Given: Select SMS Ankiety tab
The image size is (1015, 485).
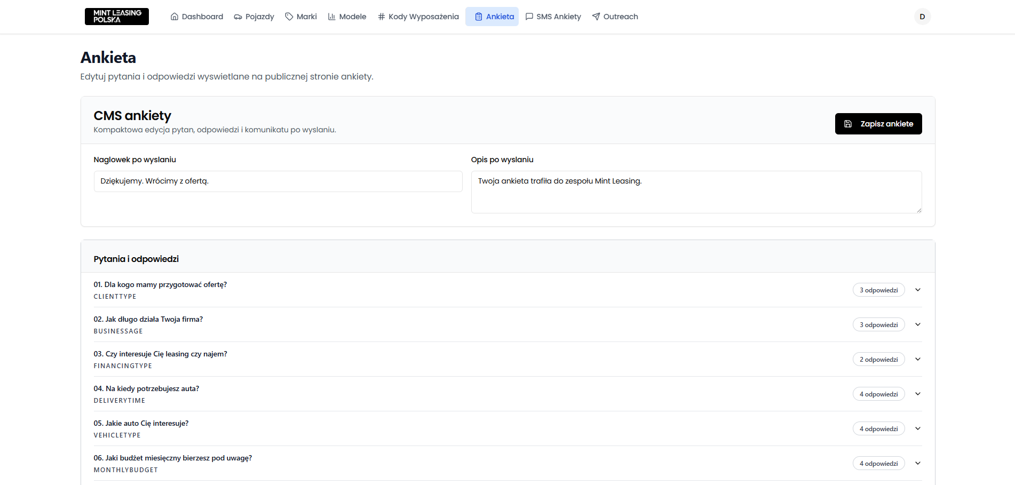Looking at the screenshot, I should [553, 17].
